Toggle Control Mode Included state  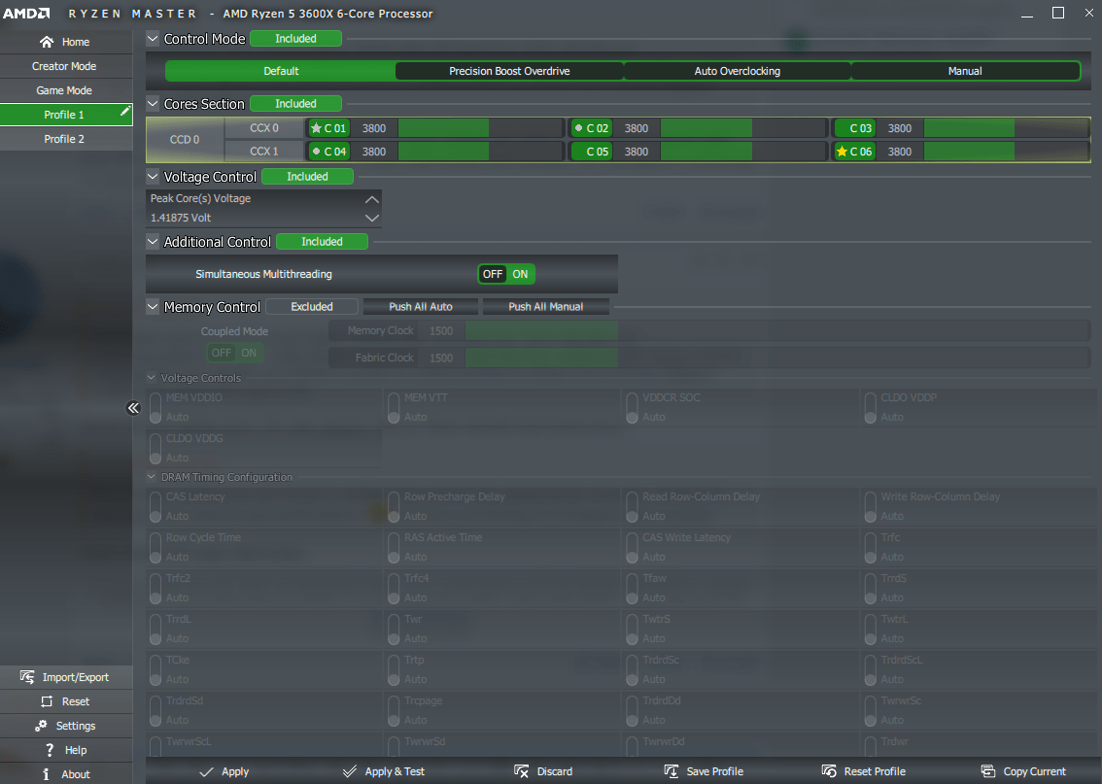click(295, 39)
